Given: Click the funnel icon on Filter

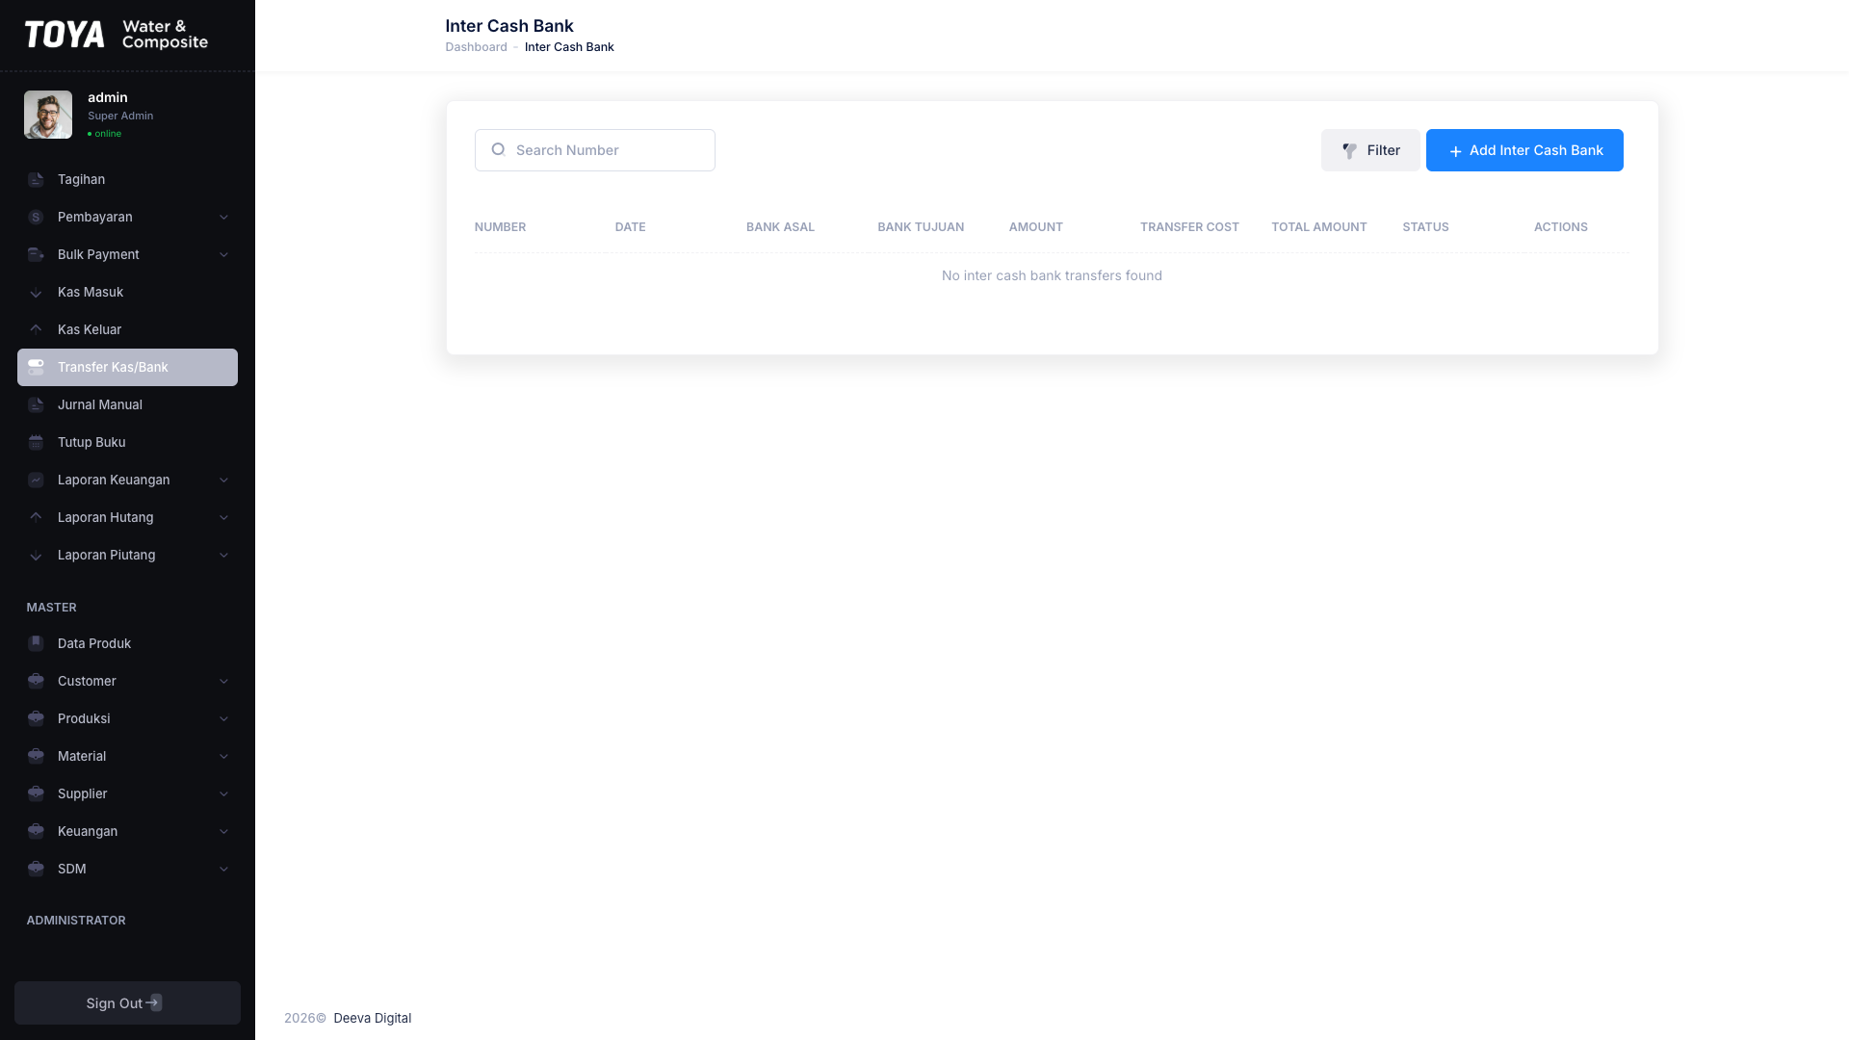Looking at the screenshot, I should [x=1349, y=151].
